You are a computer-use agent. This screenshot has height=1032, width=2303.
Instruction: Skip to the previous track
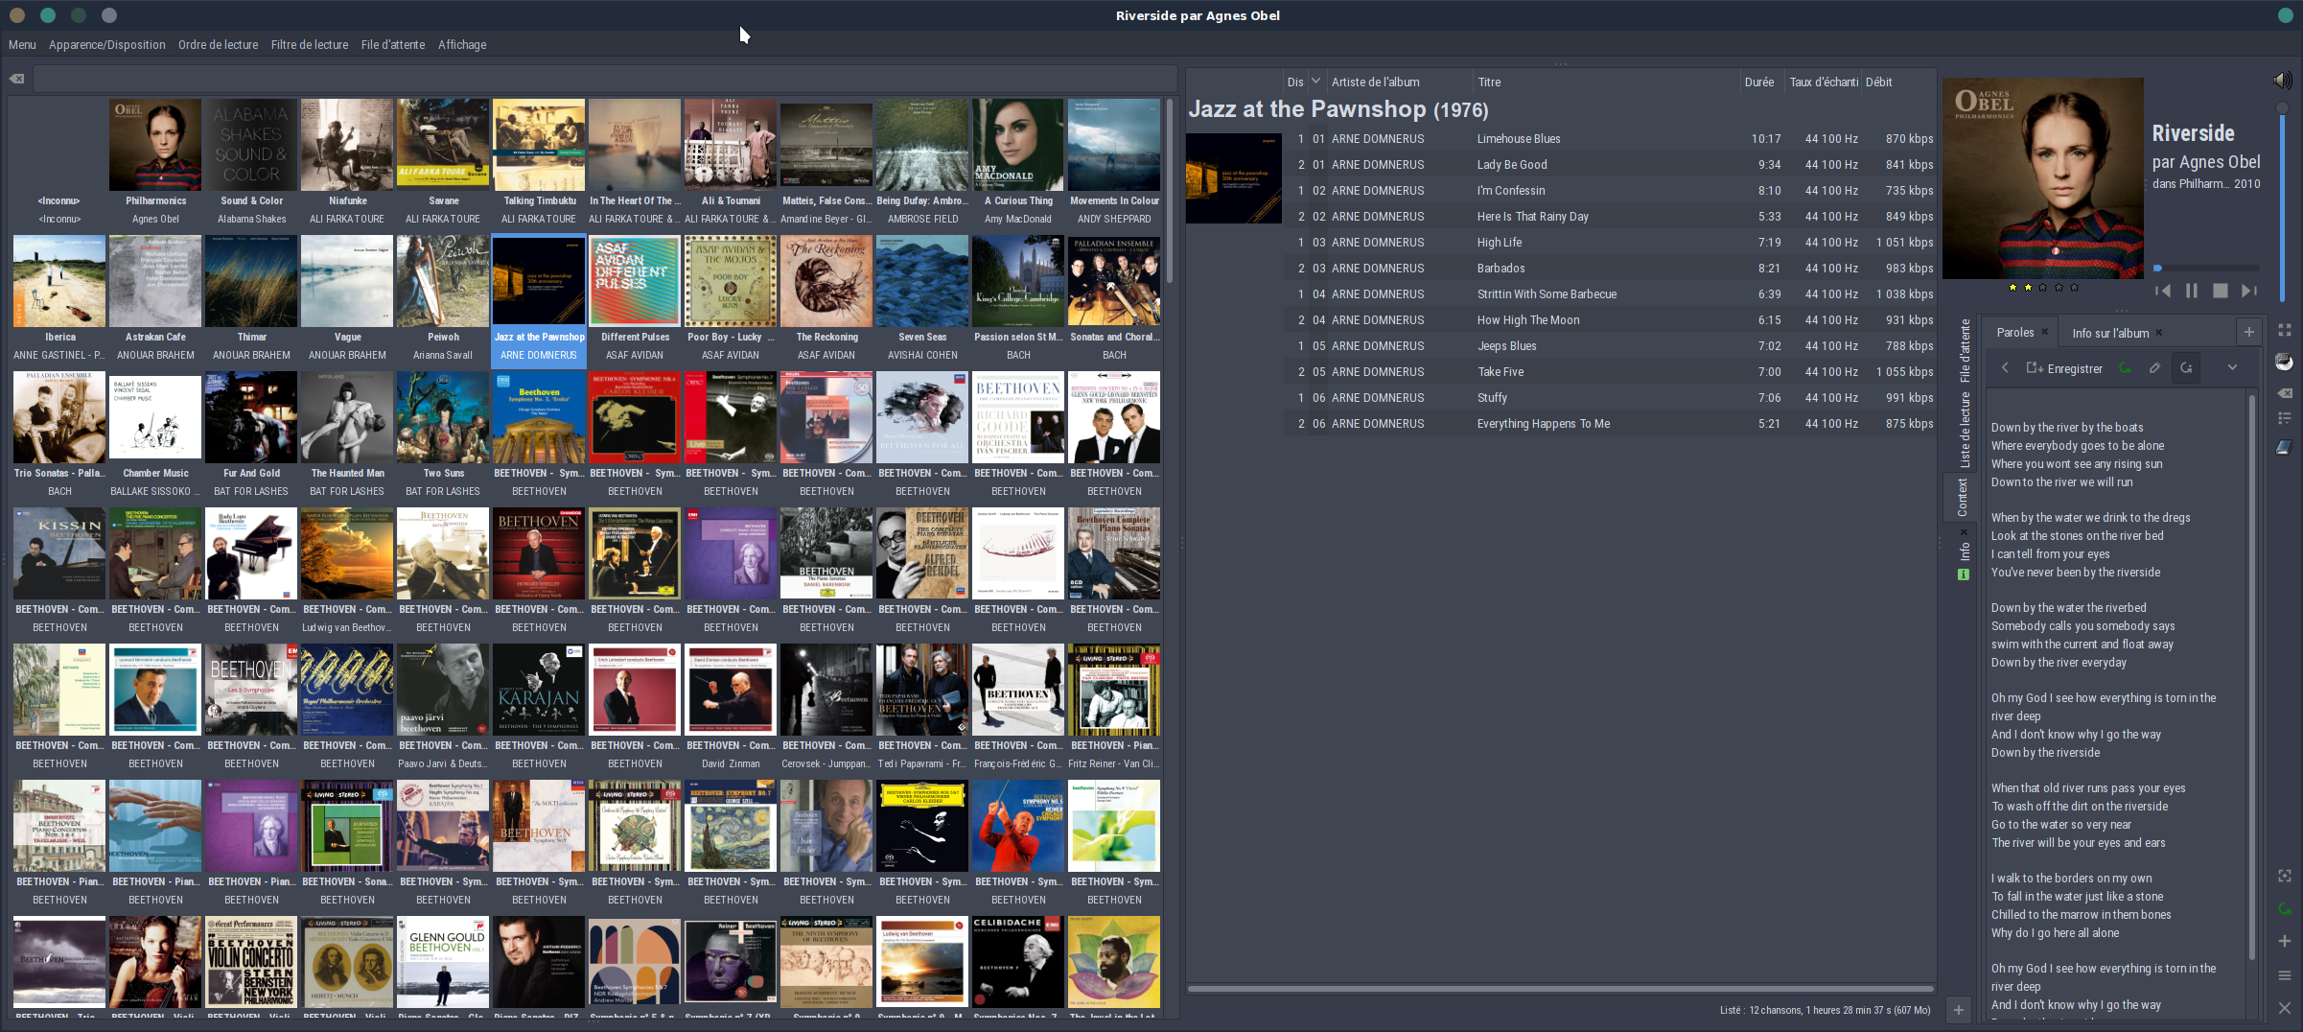pos(2162,291)
